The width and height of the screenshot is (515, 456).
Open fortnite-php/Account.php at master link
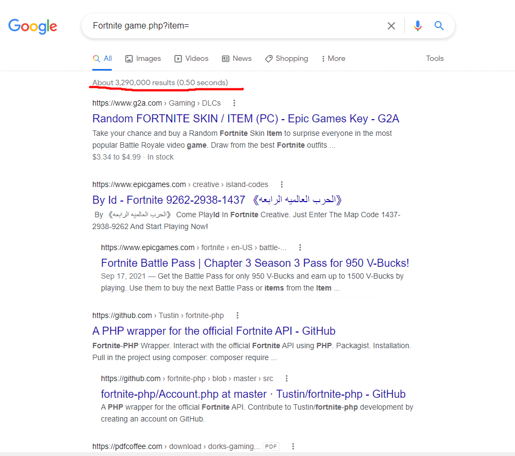point(253,393)
